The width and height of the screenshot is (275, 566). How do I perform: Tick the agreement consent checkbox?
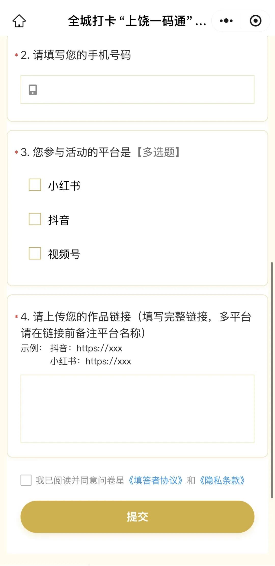click(x=26, y=480)
